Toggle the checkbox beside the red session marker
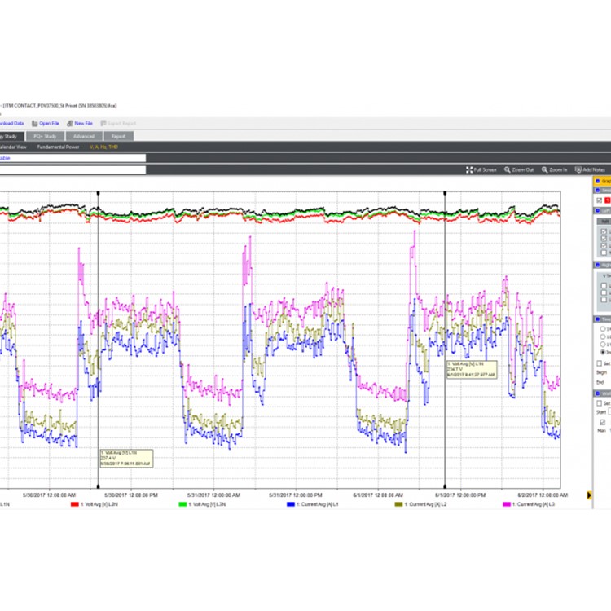This screenshot has height=611, width=611. tap(600, 200)
